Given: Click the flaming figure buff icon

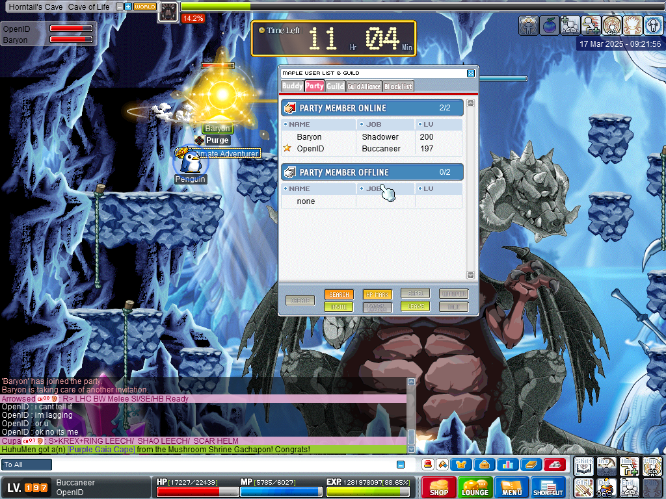Looking at the screenshot, I should tap(632, 25).
